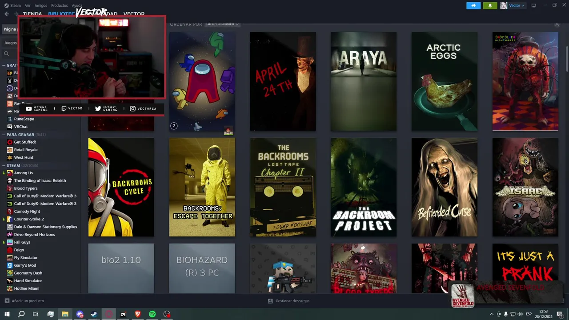Open the Among Us game cover
569x320 pixels.
click(x=202, y=81)
